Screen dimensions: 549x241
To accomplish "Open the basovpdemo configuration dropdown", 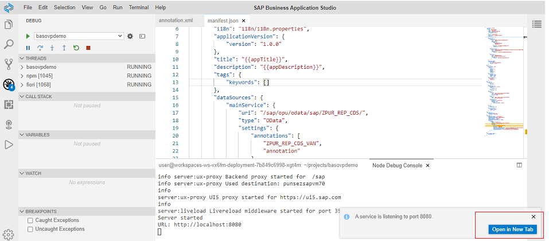I will click(79, 36).
